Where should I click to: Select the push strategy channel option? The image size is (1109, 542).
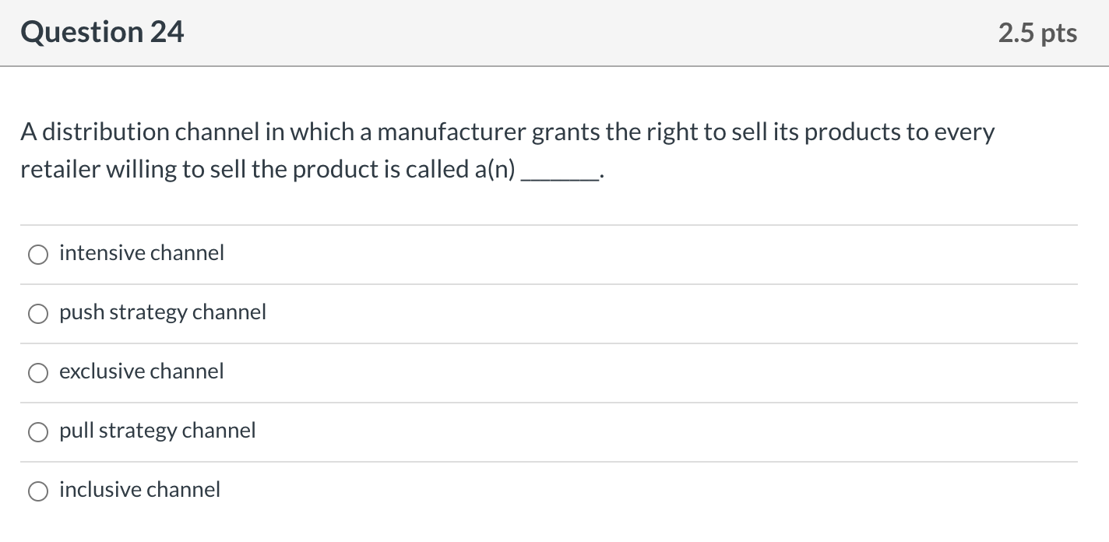pos(37,313)
